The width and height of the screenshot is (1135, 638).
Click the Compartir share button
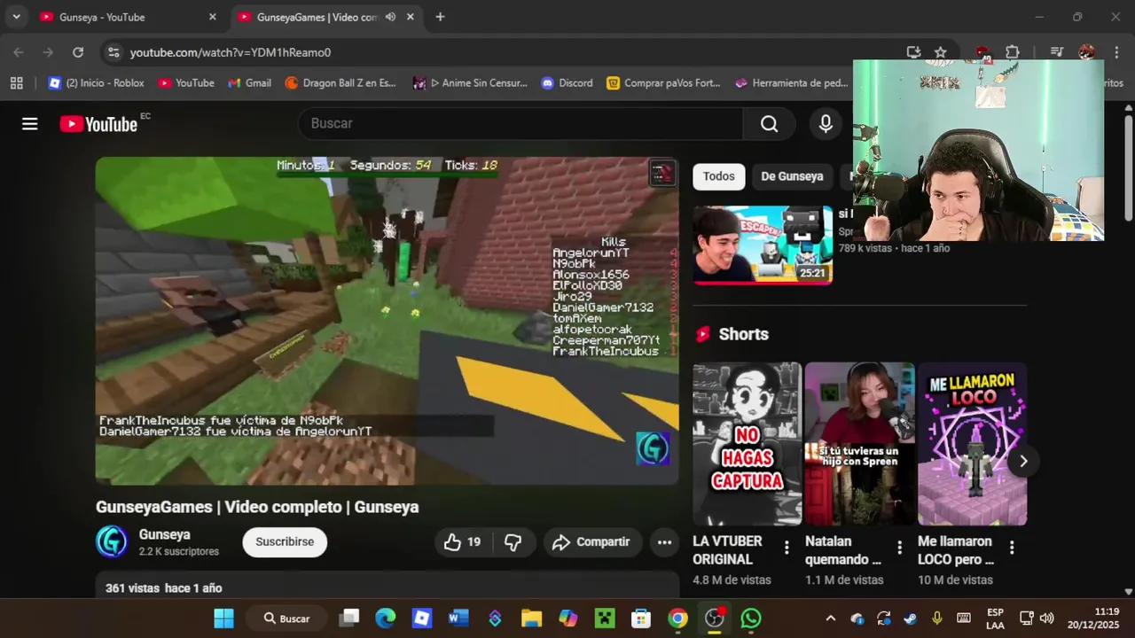coord(591,542)
